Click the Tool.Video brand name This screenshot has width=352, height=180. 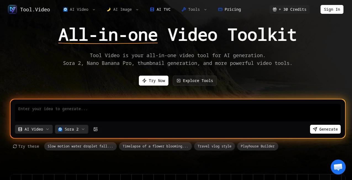[35, 9]
